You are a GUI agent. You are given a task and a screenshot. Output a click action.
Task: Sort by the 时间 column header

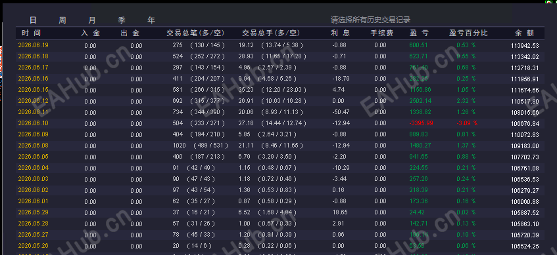coord(32,33)
